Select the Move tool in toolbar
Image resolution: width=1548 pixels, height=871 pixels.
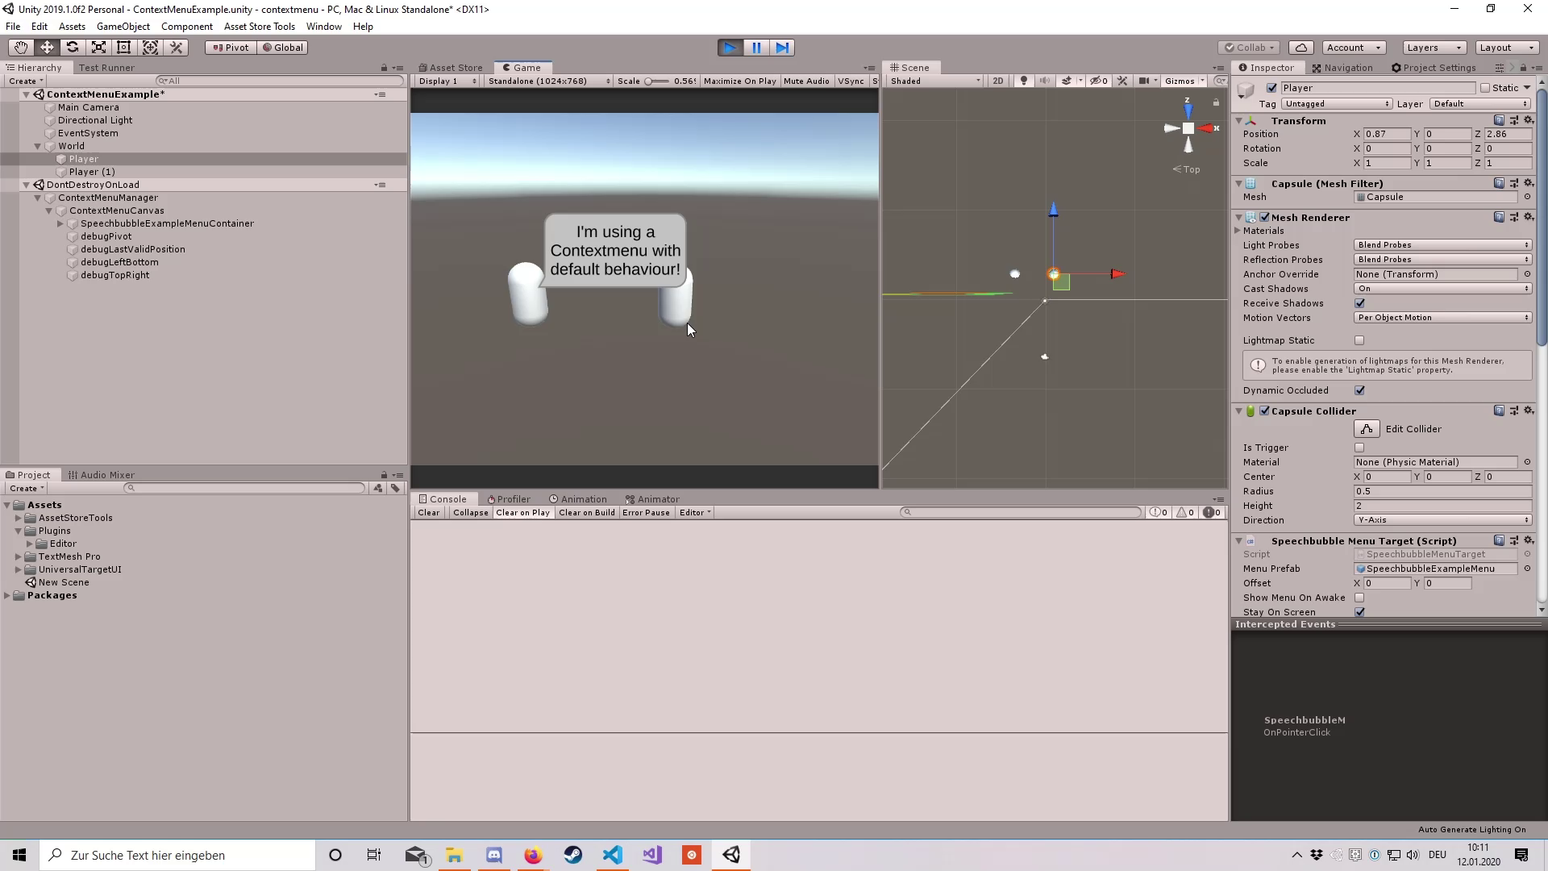[47, 48]
